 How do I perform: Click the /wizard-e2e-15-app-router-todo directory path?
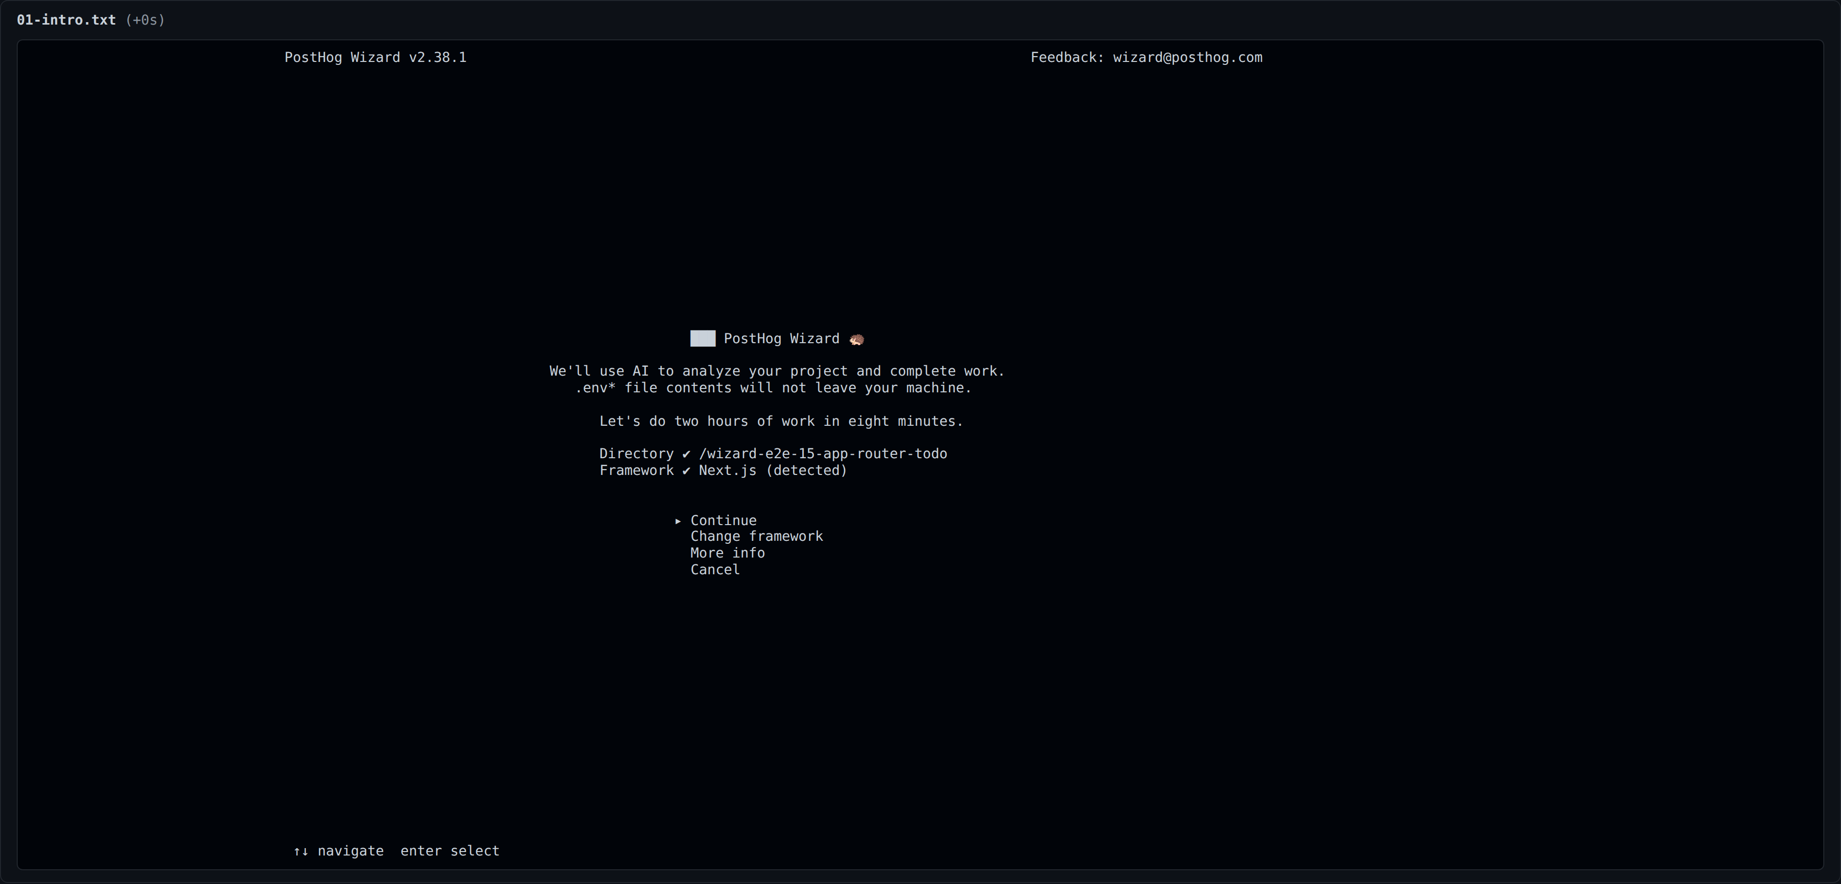tap(823, 454)
